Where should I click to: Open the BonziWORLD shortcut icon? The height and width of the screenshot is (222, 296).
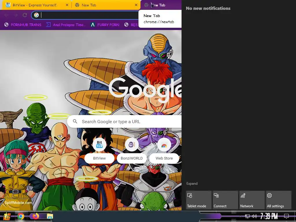click(x=132, y=145)
